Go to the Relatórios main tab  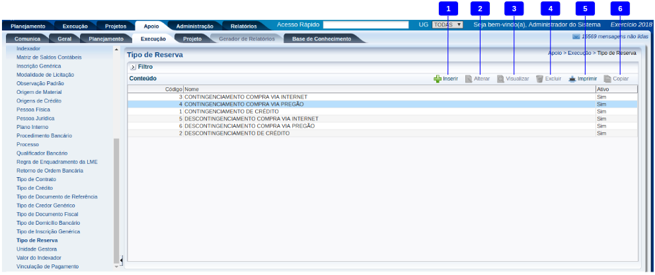click(243, 26)
